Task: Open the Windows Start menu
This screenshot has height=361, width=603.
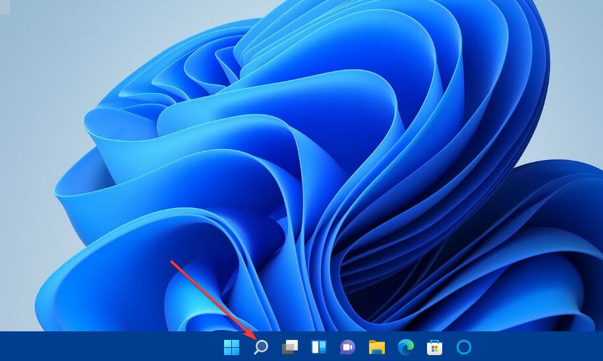Action: tap(231, 347)
